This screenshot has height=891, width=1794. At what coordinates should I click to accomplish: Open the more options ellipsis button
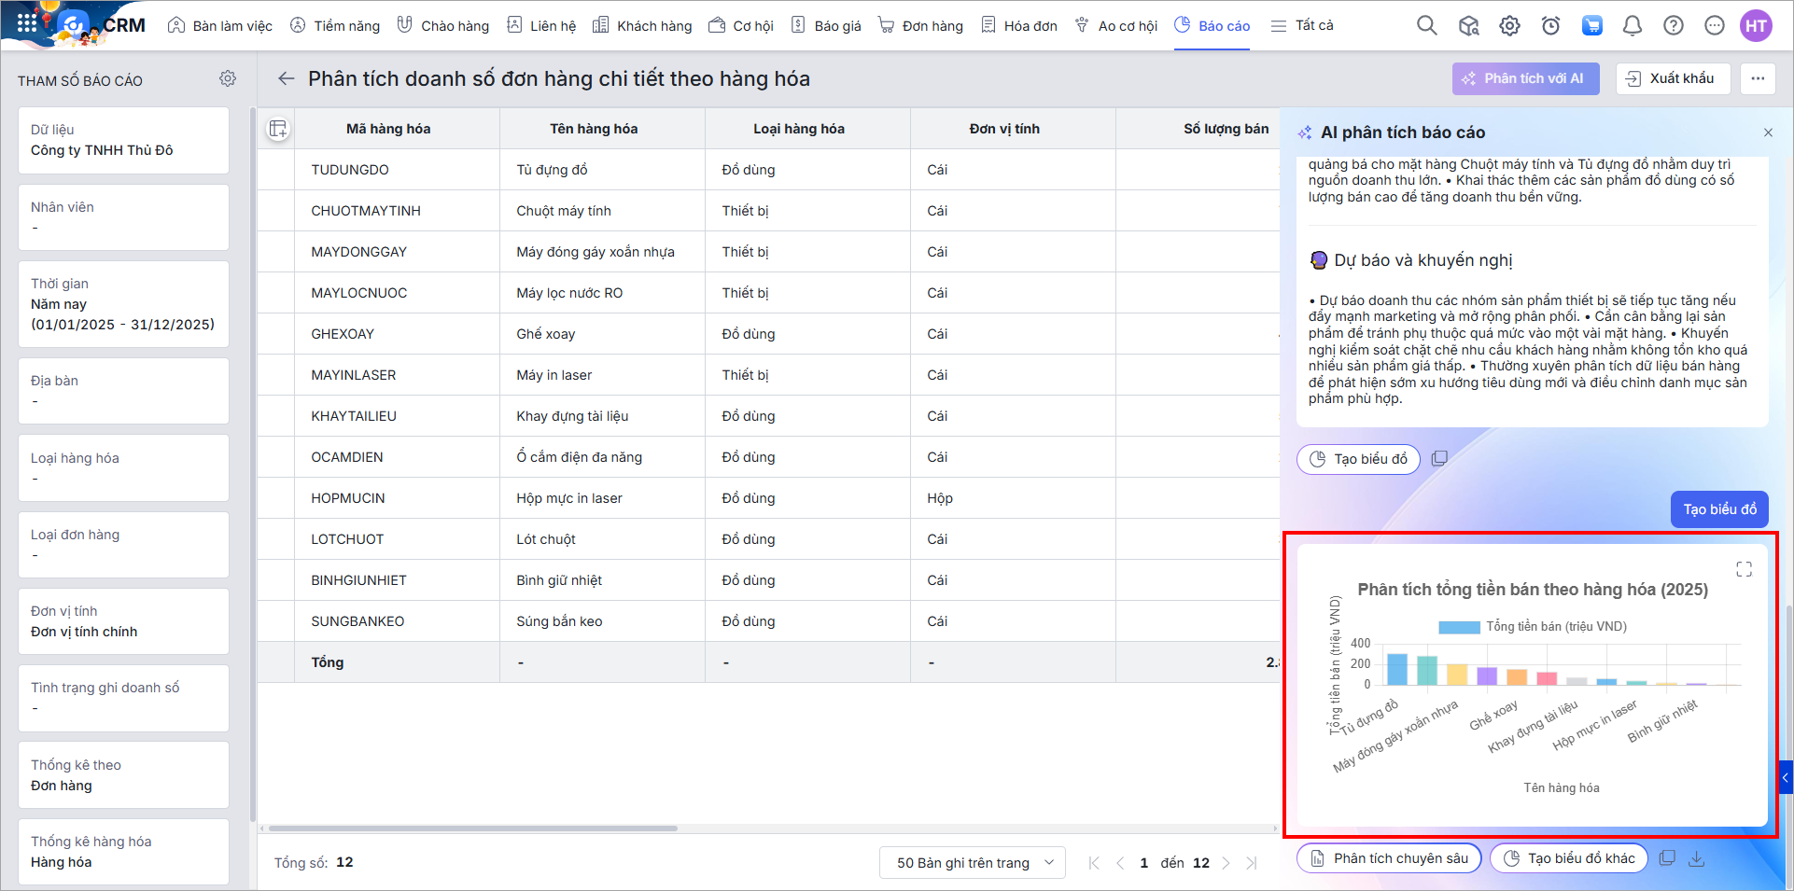point(1758,78)
